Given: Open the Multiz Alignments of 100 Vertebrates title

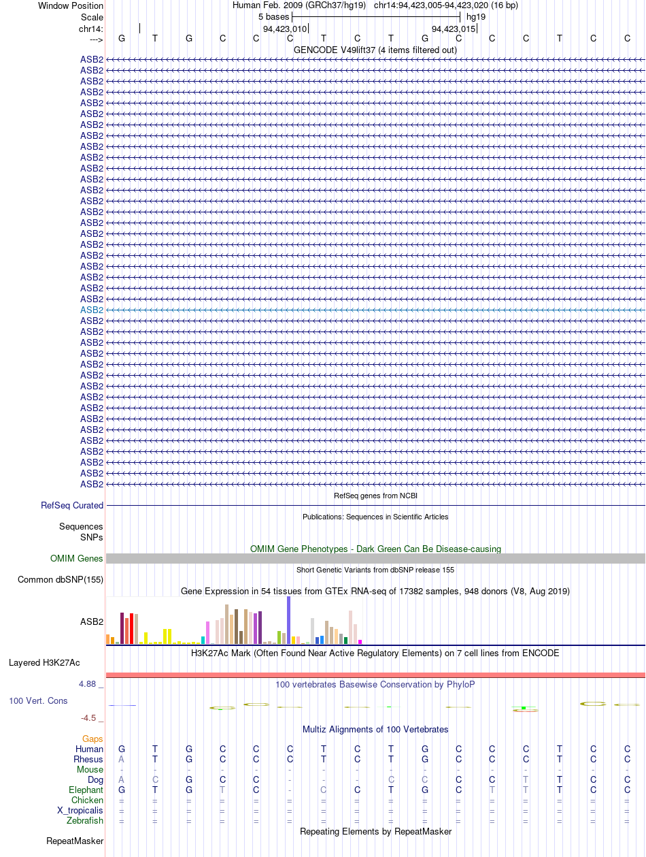Looking at the screenshot, I should tap(375, 730).
